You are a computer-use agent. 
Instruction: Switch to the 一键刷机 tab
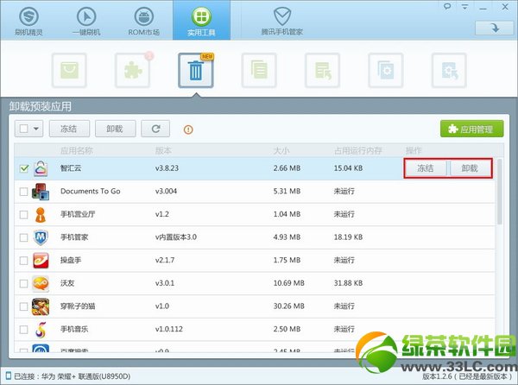click(86, 21)
